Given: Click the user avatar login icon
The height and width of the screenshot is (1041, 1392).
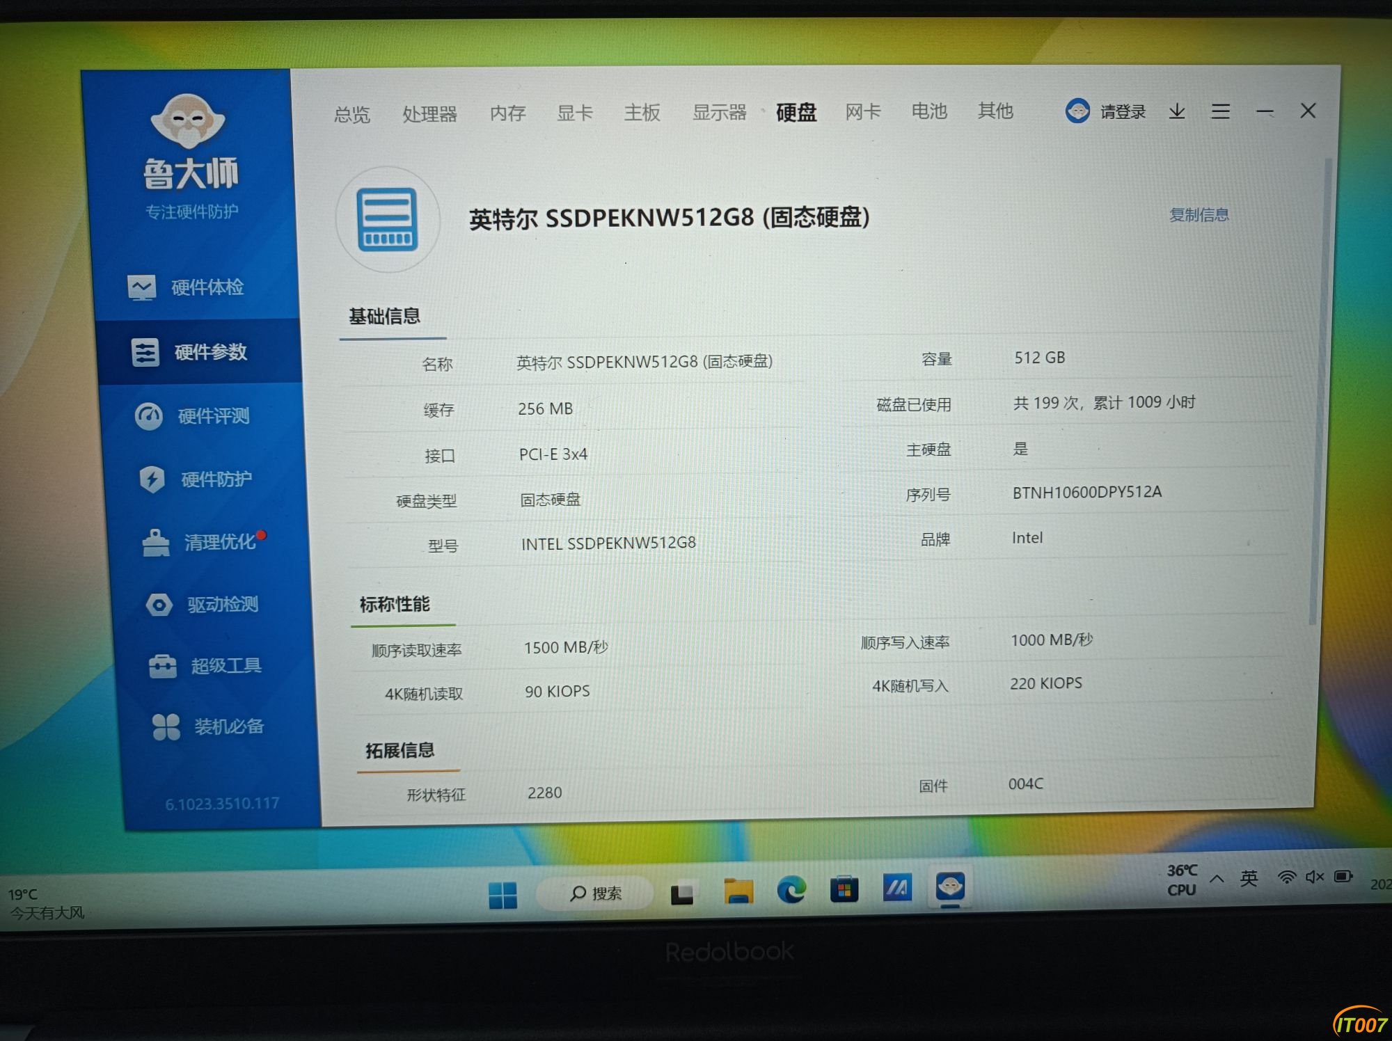Looking at the screenshot, I should pyautogui.click(x=1077, y=111).
